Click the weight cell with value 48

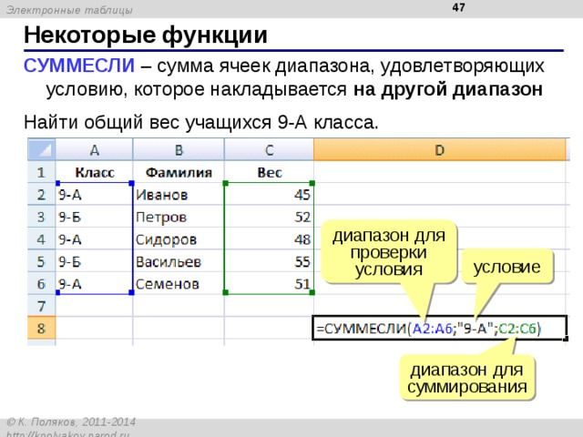click(x=269, y=239)
